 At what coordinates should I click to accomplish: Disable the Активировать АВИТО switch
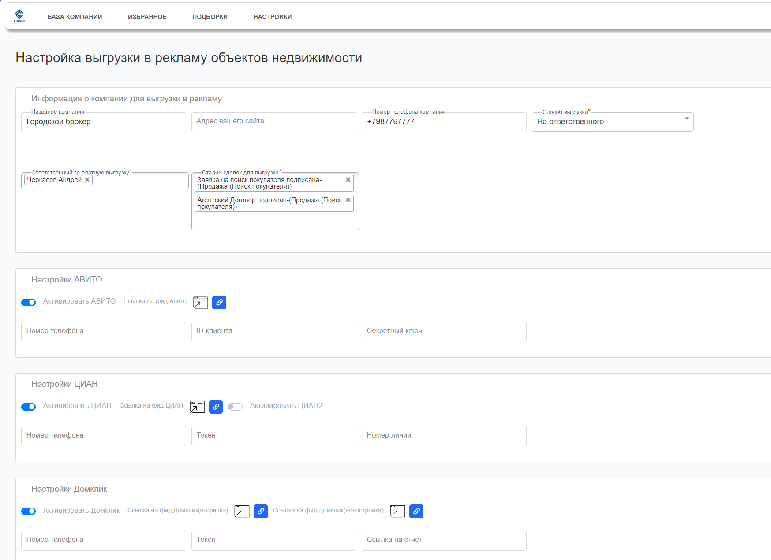pos(29,302)
